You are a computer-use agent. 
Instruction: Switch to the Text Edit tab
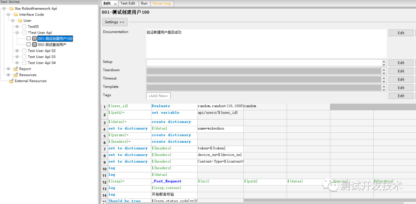pos(128,3)
